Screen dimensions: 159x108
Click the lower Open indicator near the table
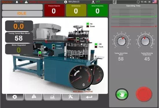pyautogui.click(x=40, y=52)
